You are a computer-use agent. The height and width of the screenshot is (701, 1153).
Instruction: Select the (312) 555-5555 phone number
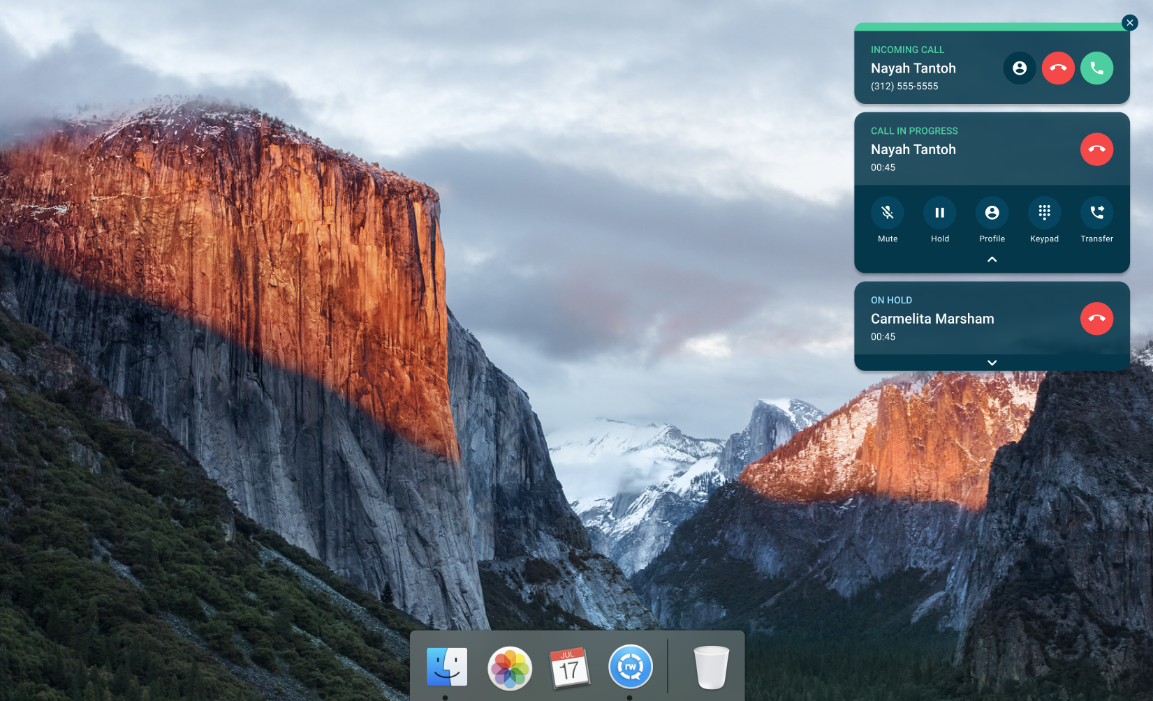point(904,86)
